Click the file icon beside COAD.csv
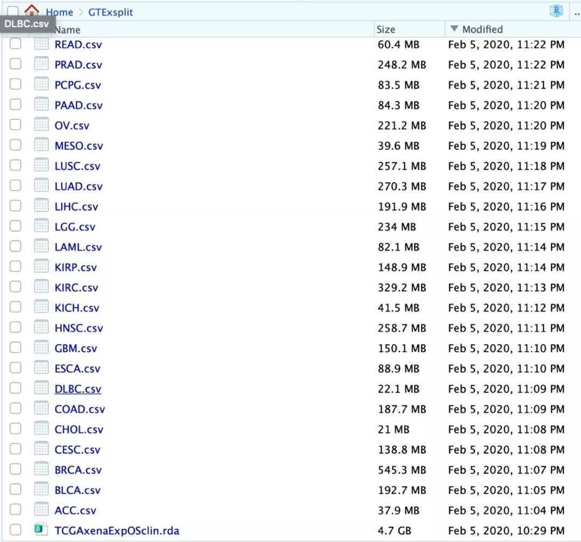This screenshot has height=542, width=581. 41,408
